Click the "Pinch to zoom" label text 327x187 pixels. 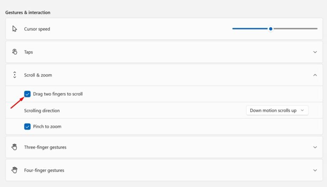(x=47, y=127)
